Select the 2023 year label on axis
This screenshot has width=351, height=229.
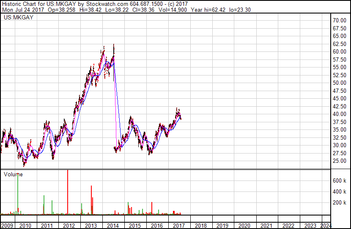[310, 226]
